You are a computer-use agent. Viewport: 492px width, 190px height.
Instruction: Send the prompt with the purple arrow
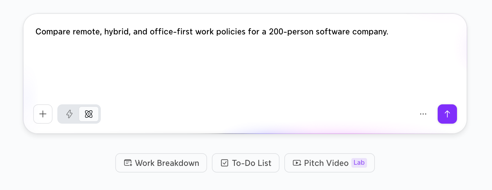pos(447,114)
